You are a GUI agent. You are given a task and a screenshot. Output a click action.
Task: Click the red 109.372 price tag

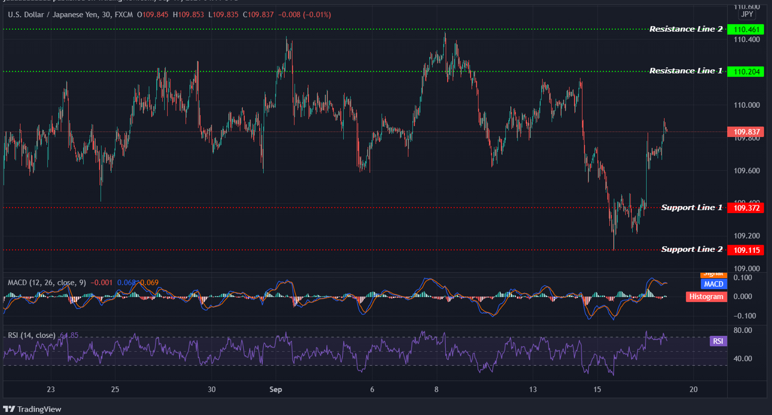[x=746, y=208]
